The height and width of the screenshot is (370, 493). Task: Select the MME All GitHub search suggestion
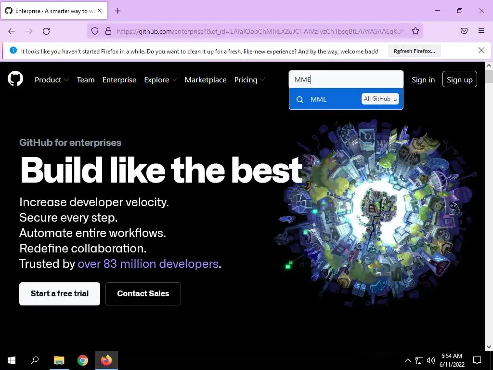[346, 99]
